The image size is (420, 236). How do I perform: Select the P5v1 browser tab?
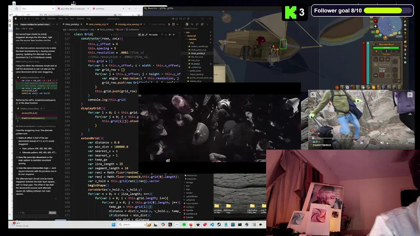point(38,9)
